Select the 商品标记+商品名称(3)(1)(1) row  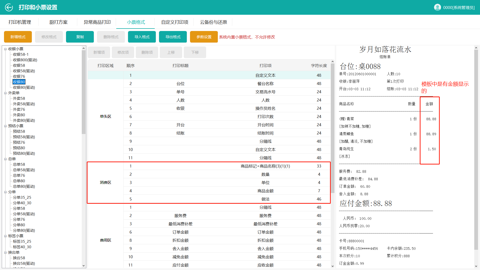[227, 166]
